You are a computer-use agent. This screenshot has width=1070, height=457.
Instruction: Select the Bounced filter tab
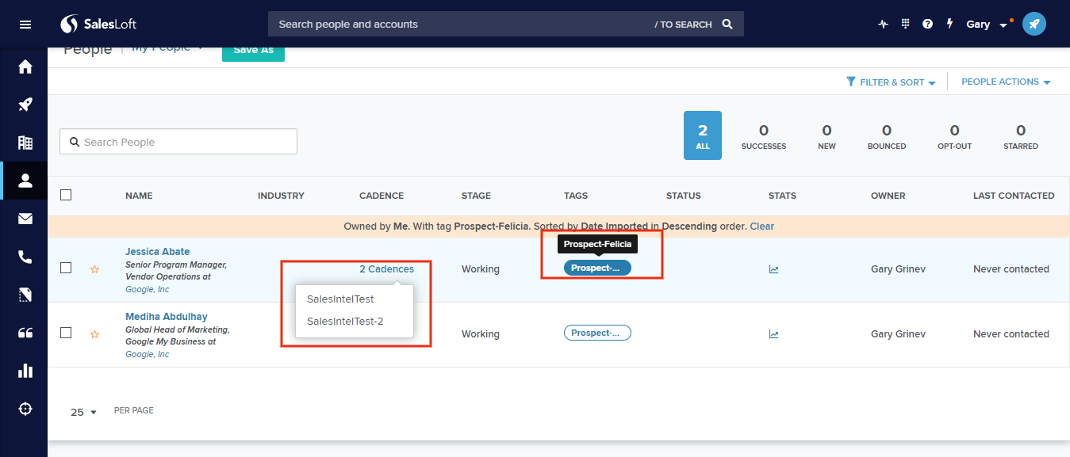click(x=887, y=135)
